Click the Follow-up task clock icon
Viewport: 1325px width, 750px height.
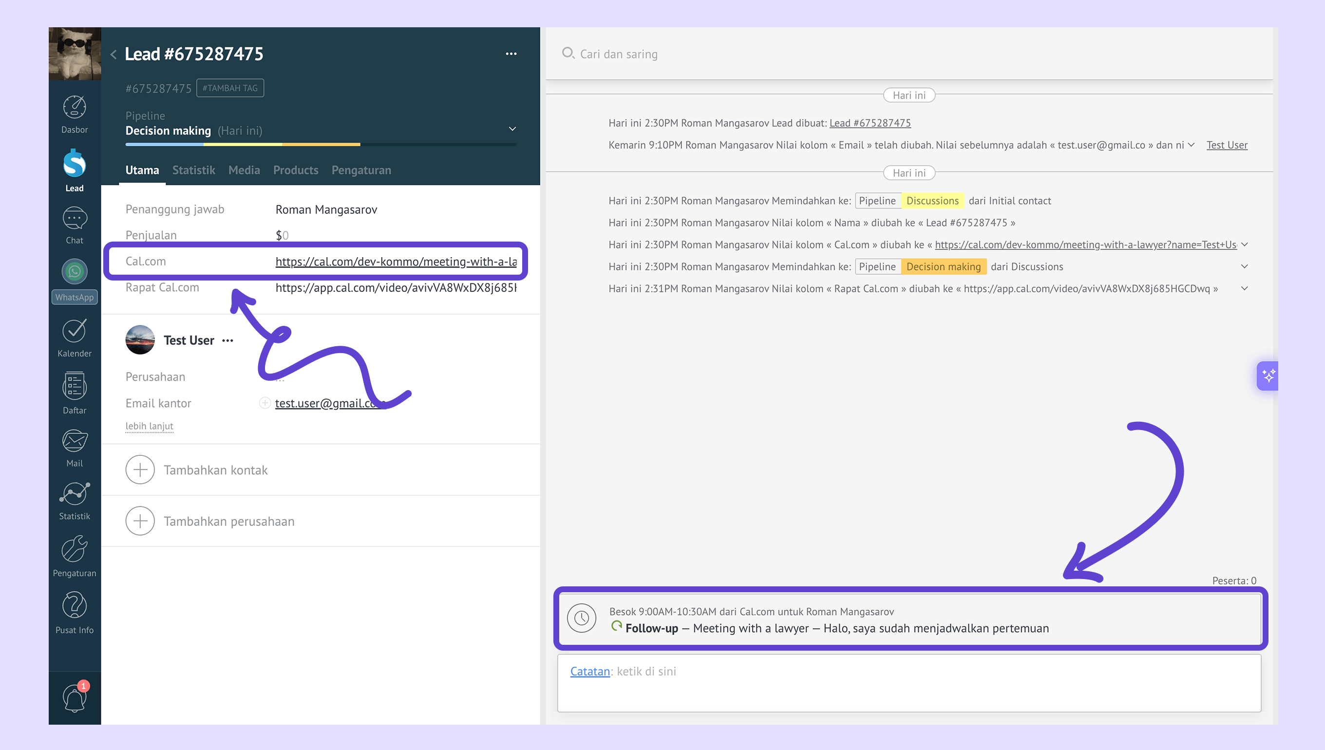(581, 618)
